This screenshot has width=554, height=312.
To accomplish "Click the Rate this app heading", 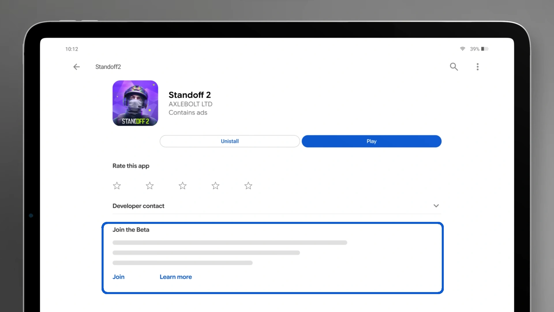I will (x=131, y=166).
